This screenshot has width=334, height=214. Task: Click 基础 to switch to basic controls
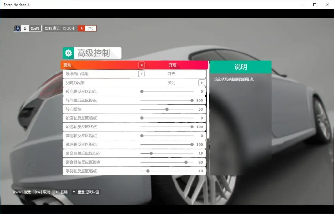click(x=64, y=192)
